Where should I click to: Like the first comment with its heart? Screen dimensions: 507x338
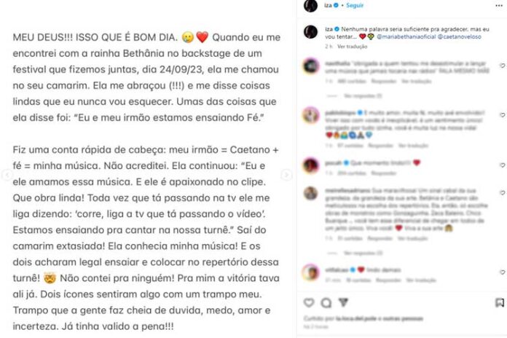click(x=502, y=66)
